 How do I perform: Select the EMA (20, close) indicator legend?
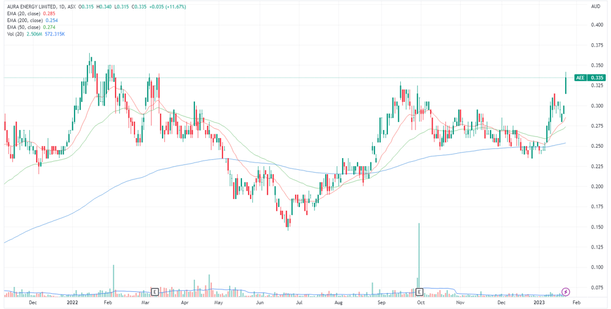click(23, 13)
